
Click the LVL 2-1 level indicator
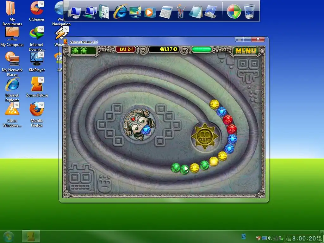(126, 49)
